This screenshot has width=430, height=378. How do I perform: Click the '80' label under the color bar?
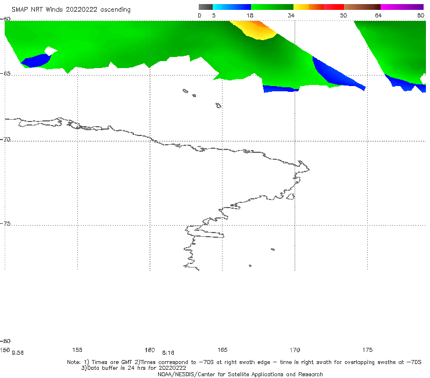pyautogui.click(x=421, y=16)
